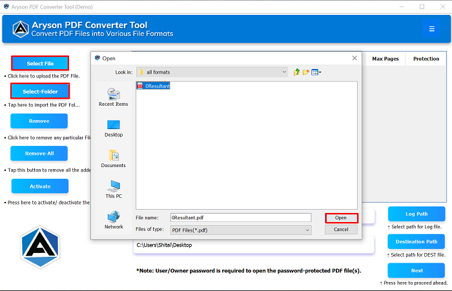Choose the Destination Path
452x291 pixels.
pyautogui.click(x=416, y=241)
